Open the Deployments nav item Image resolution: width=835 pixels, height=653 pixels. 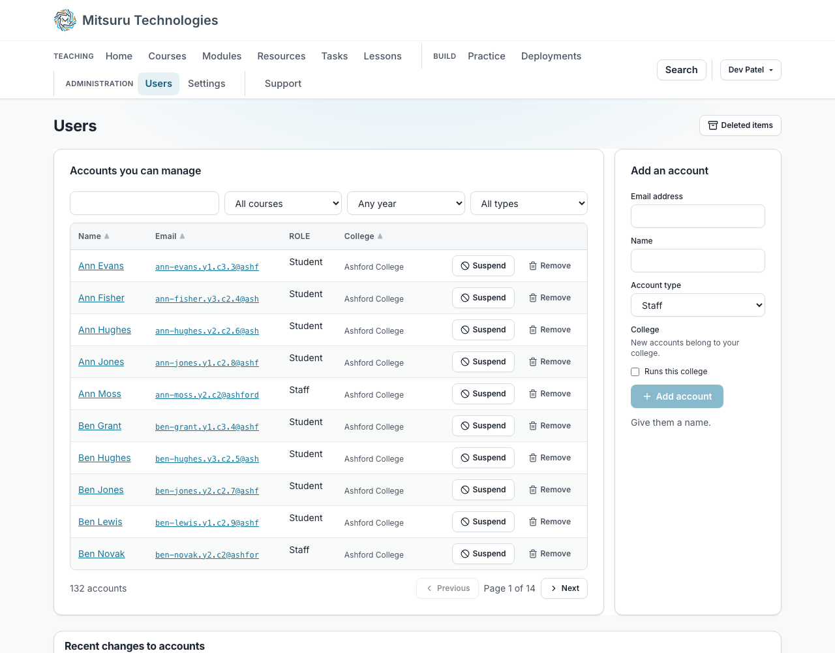(x=551, y=56)
